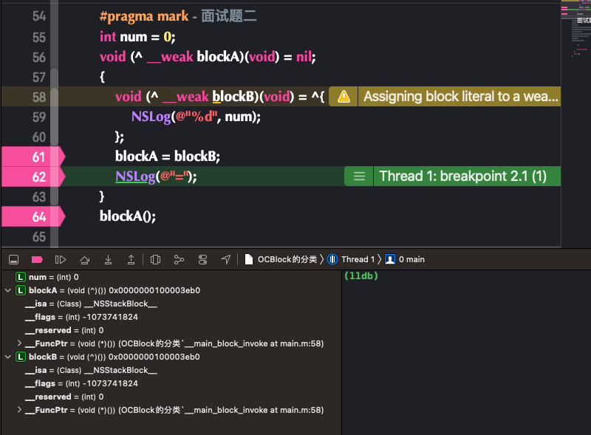The width and height of the screenshot is (591, 435).
Task: Click the NSLog call on line 62
Action: click(156, 177)
